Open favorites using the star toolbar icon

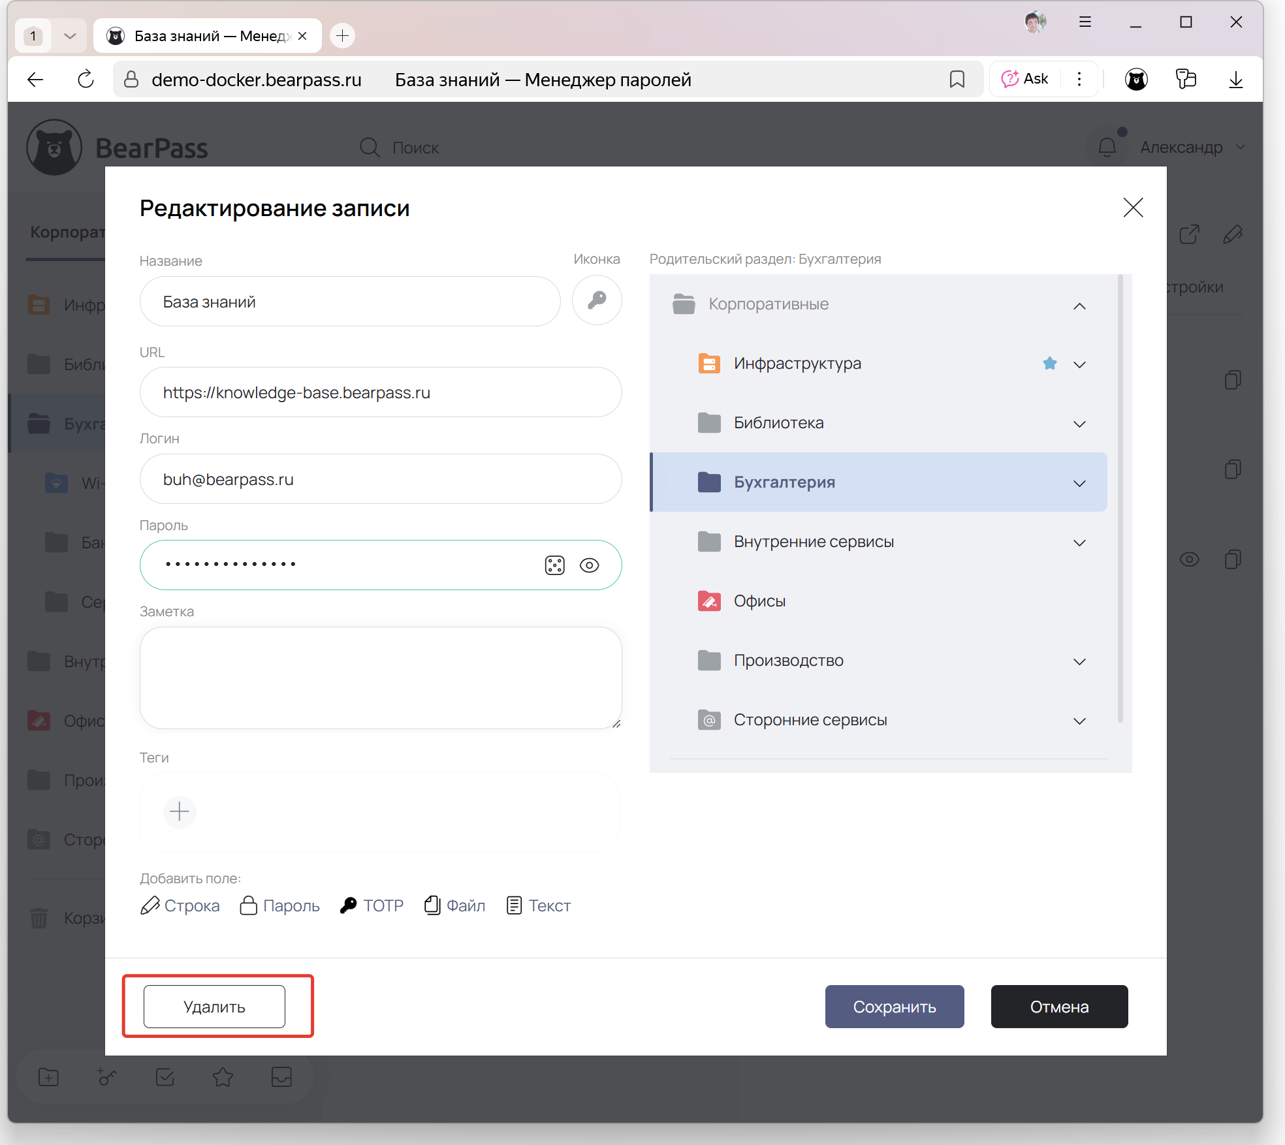click(x=222, y=1077)
